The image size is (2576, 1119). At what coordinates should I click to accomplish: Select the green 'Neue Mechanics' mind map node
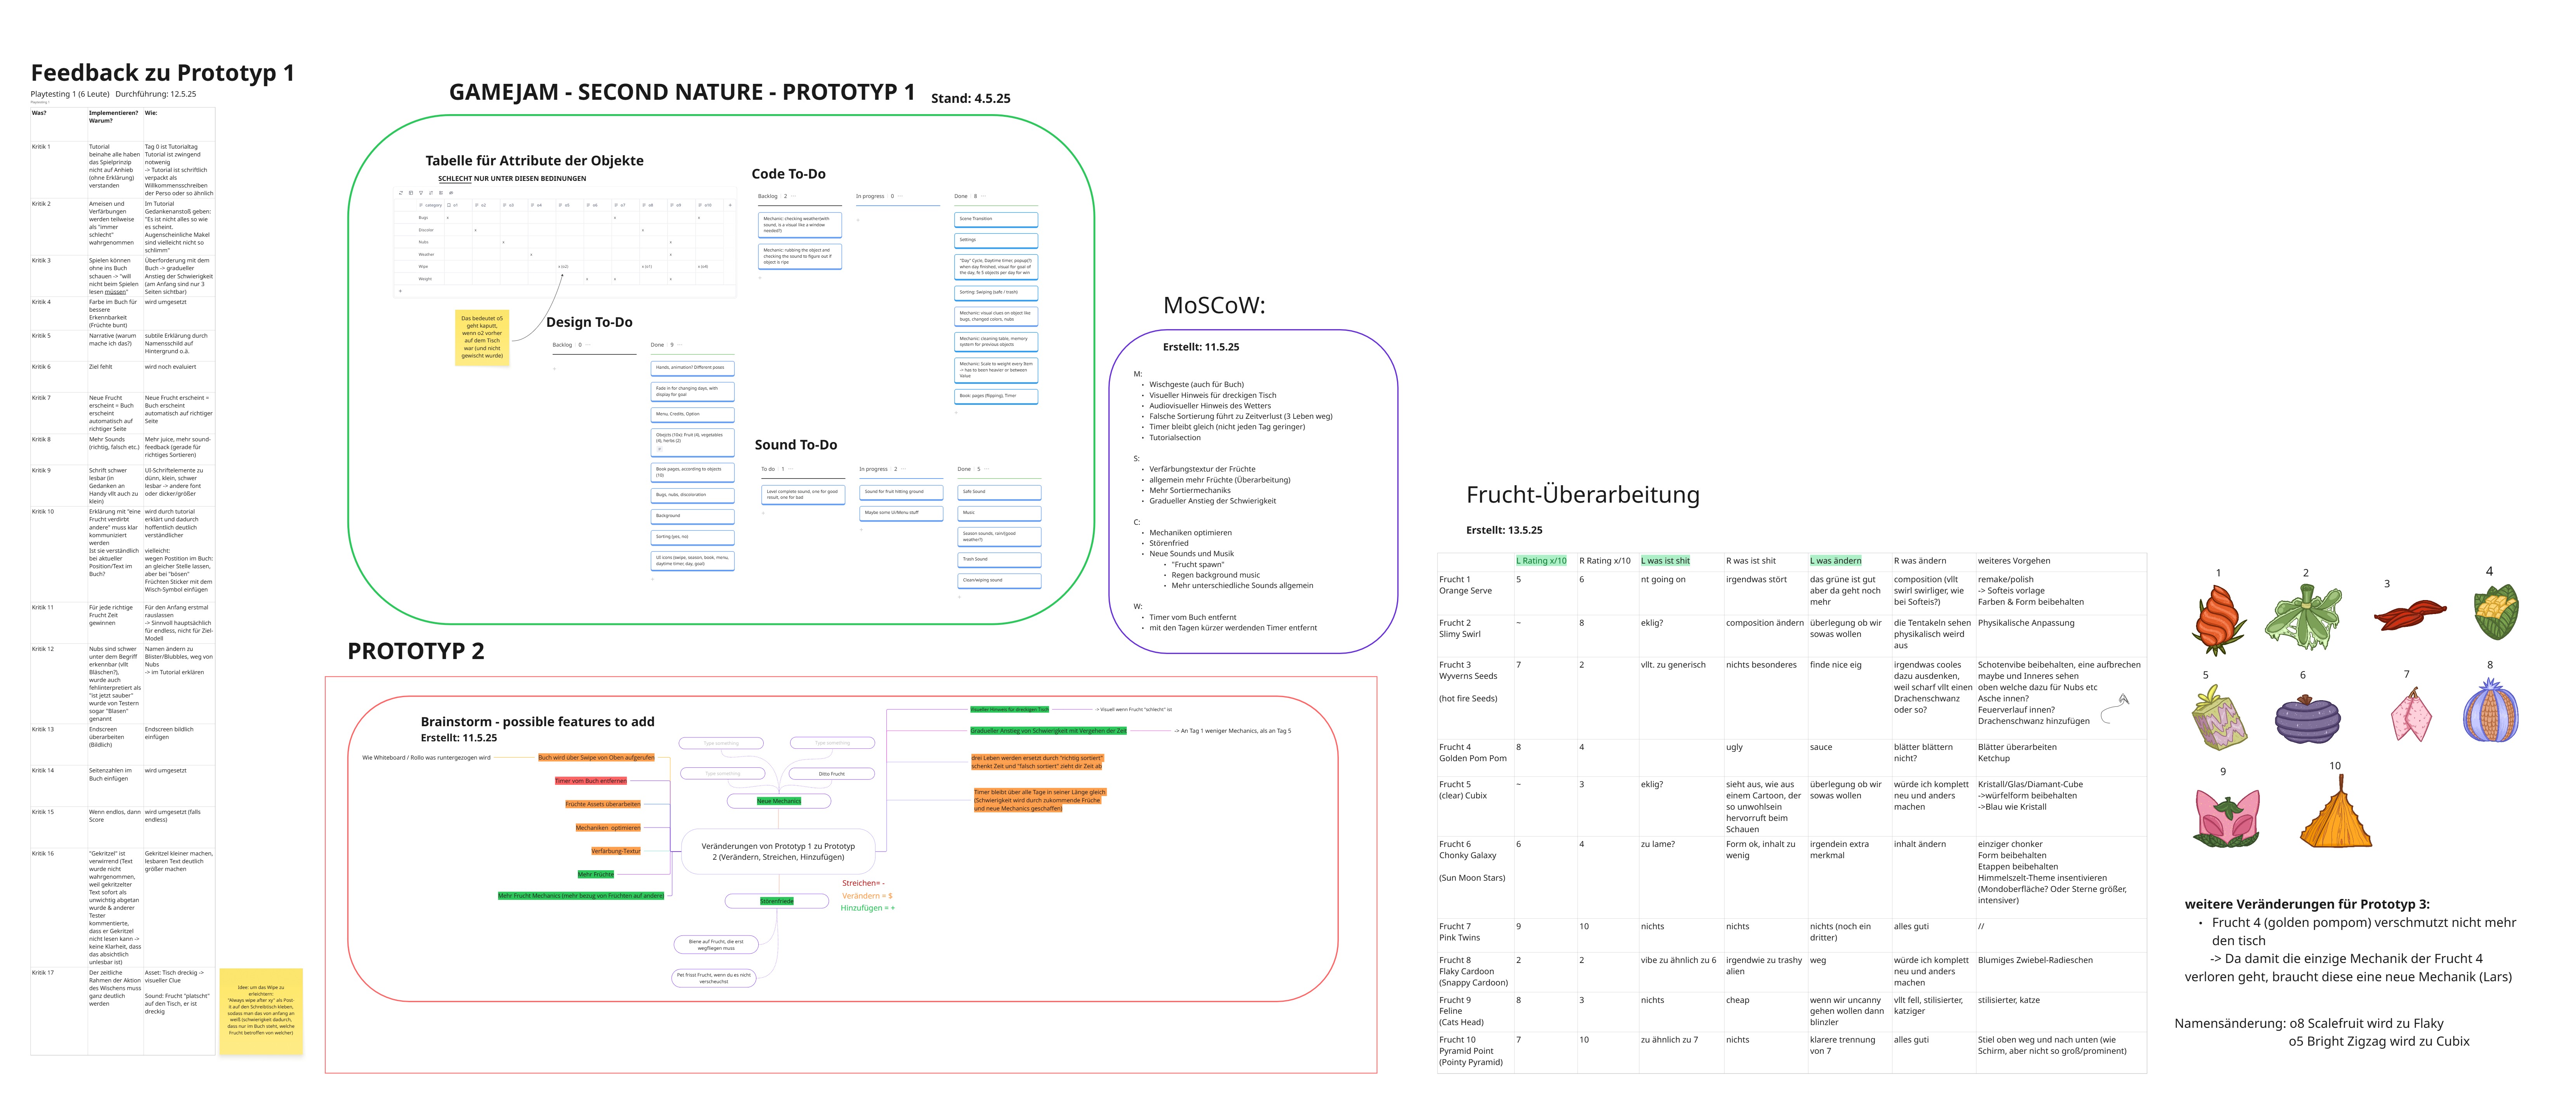coord(779,801)
